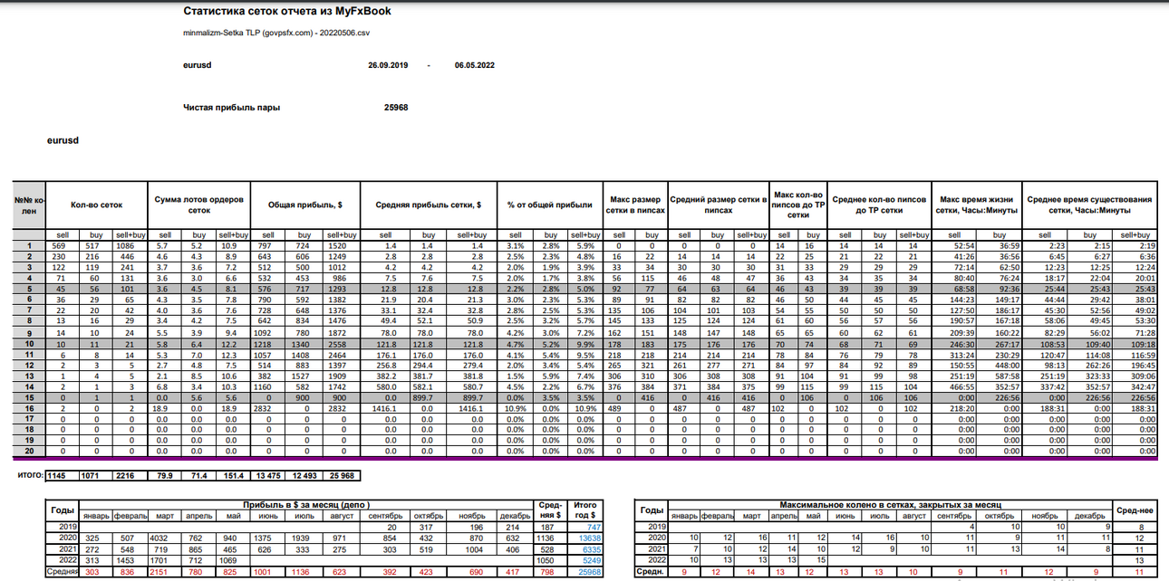Image resolution: width=1169 pixels, height=581 pixels.
Task: Select the max lifetime cell 466:55
Action: 956,387
